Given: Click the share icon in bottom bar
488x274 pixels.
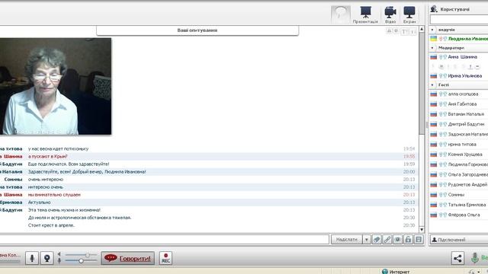Looking at the screenshot, I should tap(457, 258).
